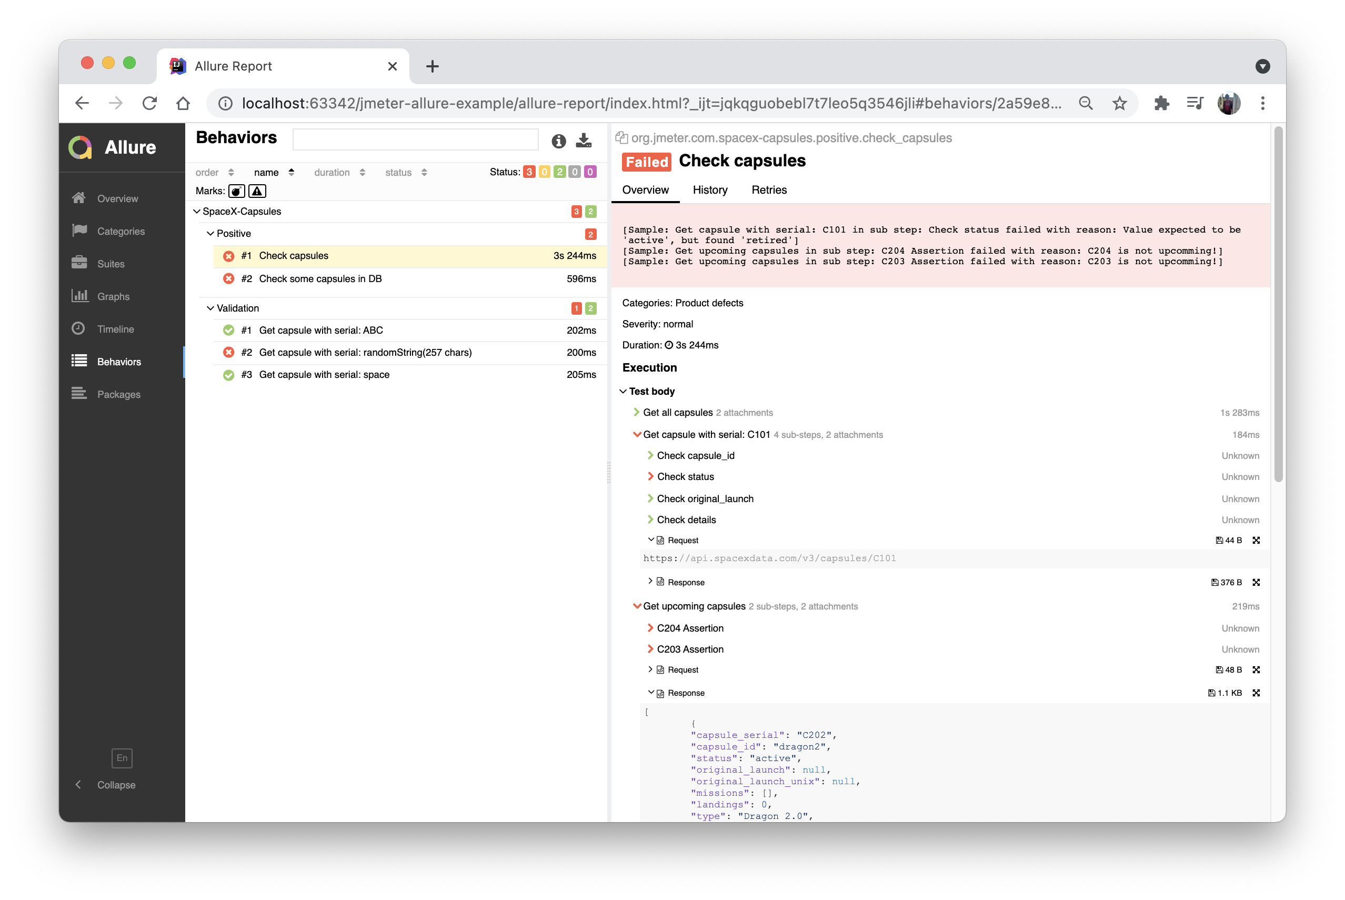
Task: Toggle the failed status filter badge
Action: [529, 172]
